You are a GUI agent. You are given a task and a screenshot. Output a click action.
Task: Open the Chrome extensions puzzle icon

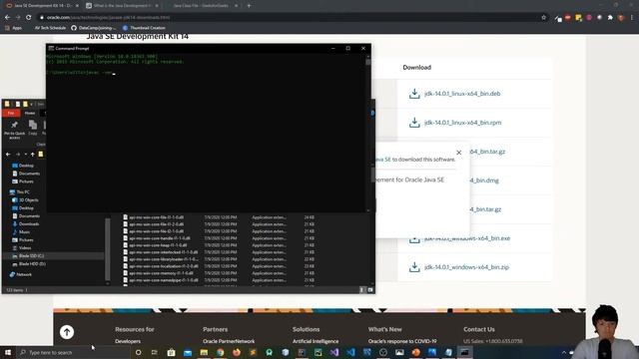pyautogui.click(x=610, y=18)
